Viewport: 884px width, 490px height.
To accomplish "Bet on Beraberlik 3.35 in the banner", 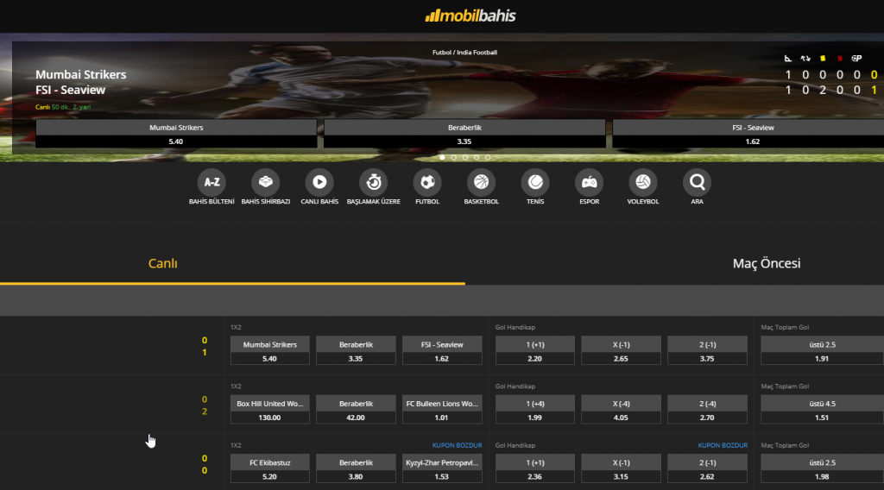I will tap(464, 134).
